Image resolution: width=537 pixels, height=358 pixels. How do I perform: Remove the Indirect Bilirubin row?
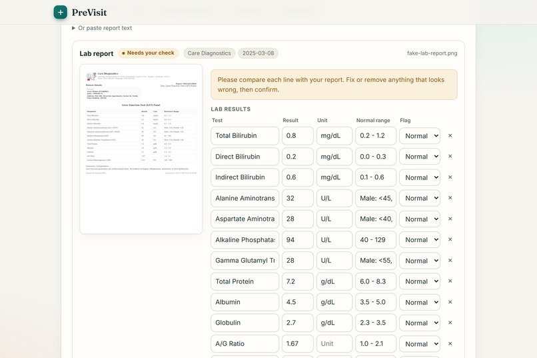[x=450, y=177]
